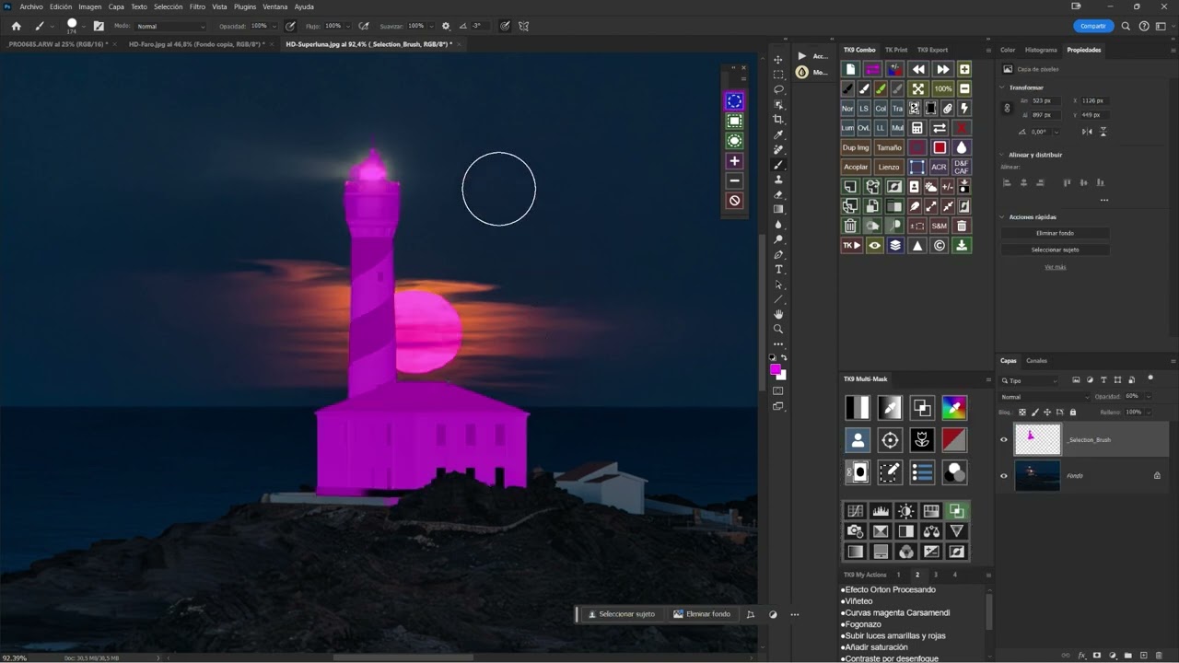1179x663 pixels.
Task: Select the Rectangular Marquee tool
Action: 778,75
